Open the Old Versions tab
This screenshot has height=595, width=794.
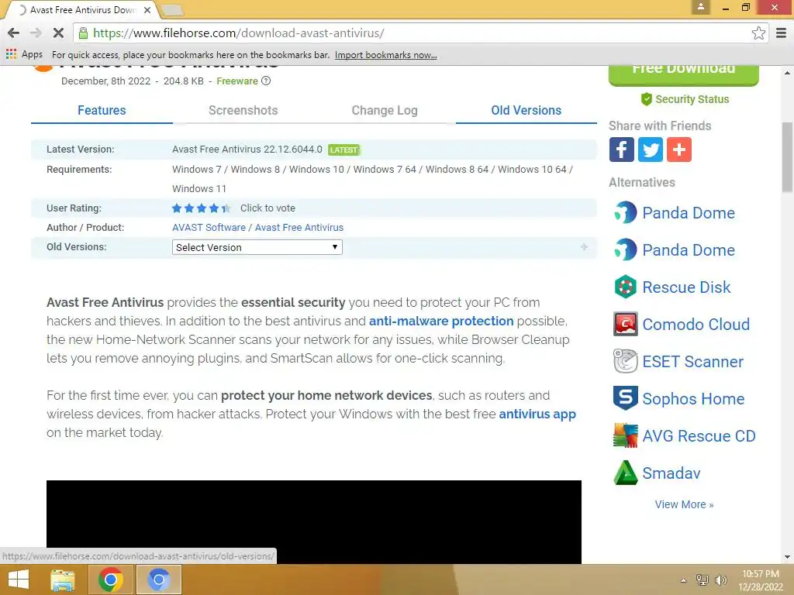point(526,110)
